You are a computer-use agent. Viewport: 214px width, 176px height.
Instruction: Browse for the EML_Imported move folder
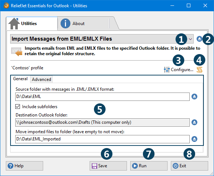(194, 139)
